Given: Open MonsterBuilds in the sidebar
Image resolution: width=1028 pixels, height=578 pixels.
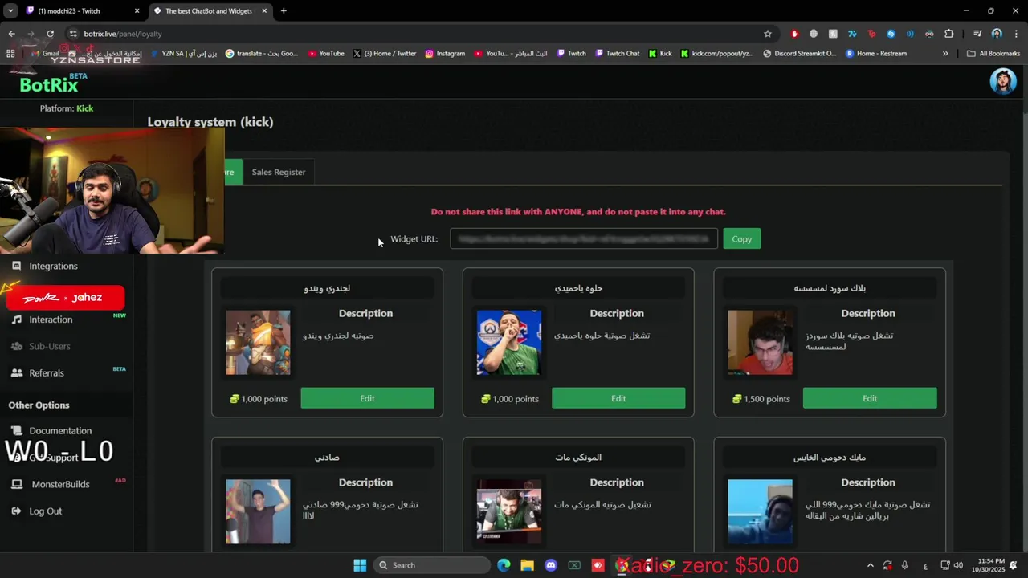Looking at the screenshot, I should coord(60,484).
